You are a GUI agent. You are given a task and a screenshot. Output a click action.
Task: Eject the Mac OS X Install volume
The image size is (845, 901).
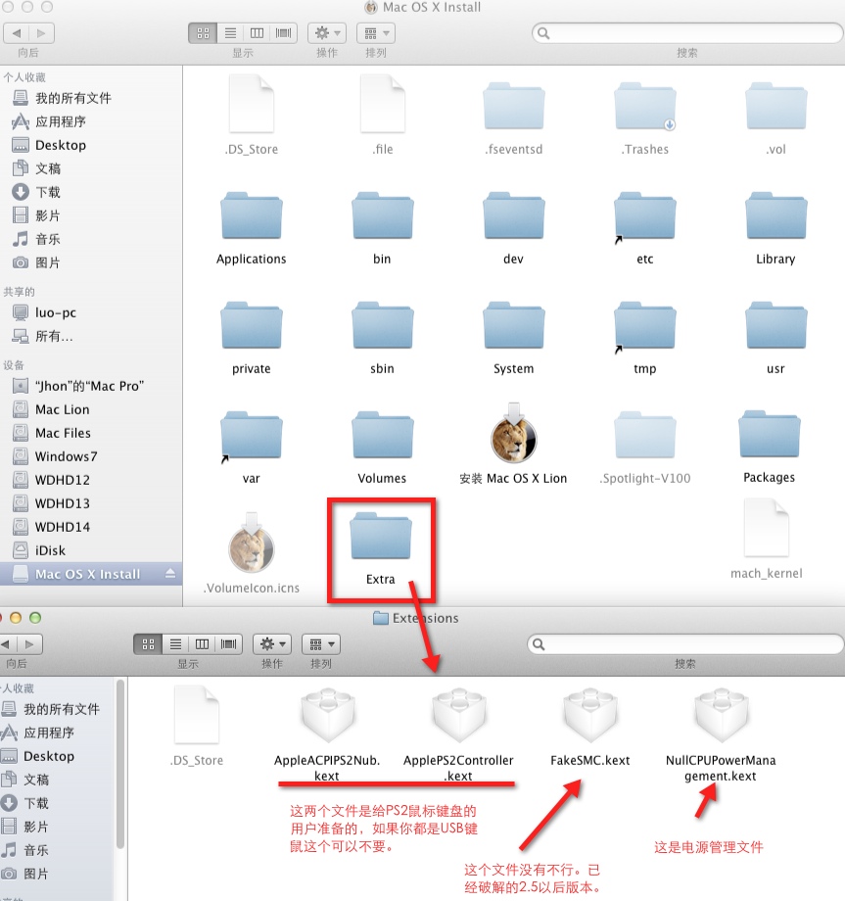tap(170, 574)
